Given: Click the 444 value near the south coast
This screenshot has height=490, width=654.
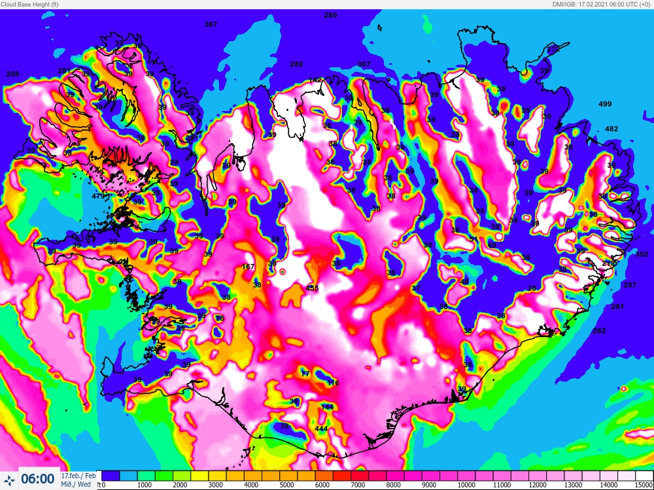Looking at the screenshot, I should (x=320, y=429).
